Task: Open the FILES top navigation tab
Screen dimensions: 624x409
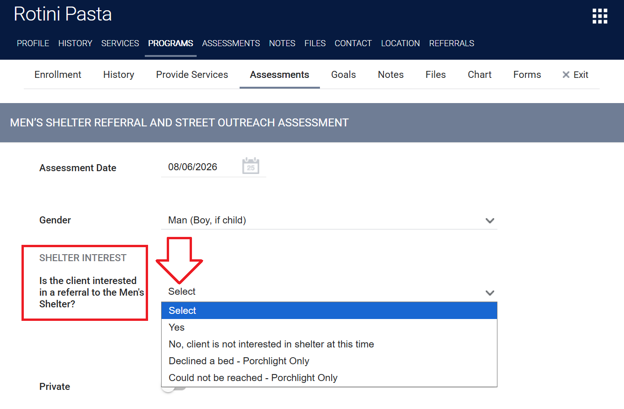Action: point(315,43)
